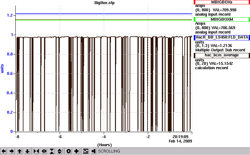Click the (Hours) x-axis label

tap(104, 145)
